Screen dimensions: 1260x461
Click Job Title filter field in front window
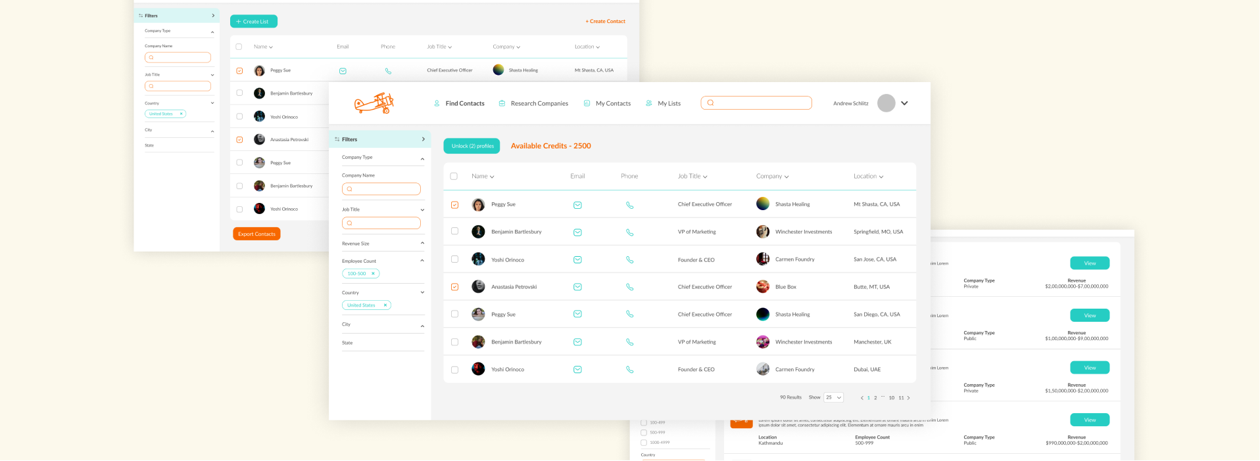381,223
